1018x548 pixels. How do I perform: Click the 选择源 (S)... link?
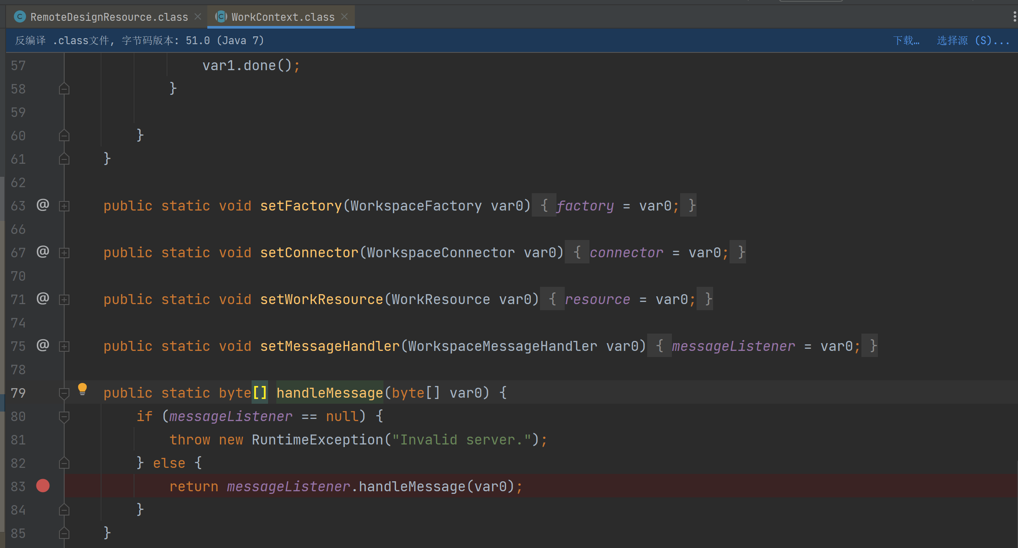coord(972,41)
